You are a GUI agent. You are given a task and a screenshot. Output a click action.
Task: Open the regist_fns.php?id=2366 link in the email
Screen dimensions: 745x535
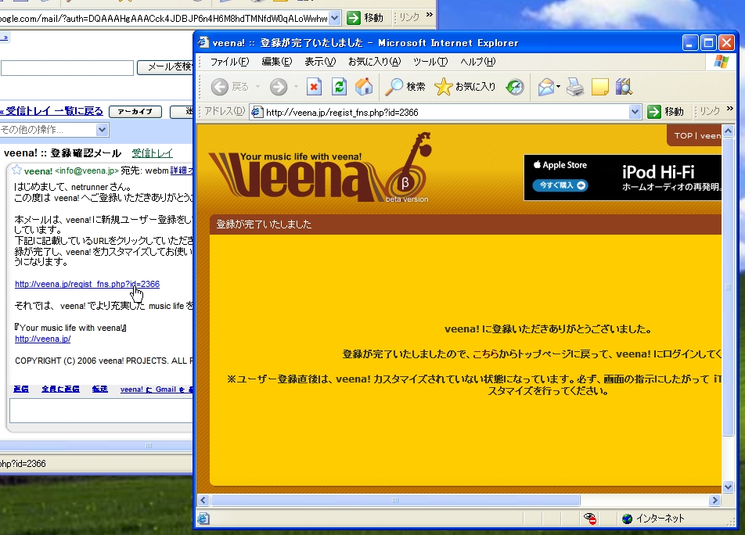(87, 284)
